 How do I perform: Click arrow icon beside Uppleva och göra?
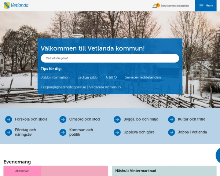click(117, 132)
